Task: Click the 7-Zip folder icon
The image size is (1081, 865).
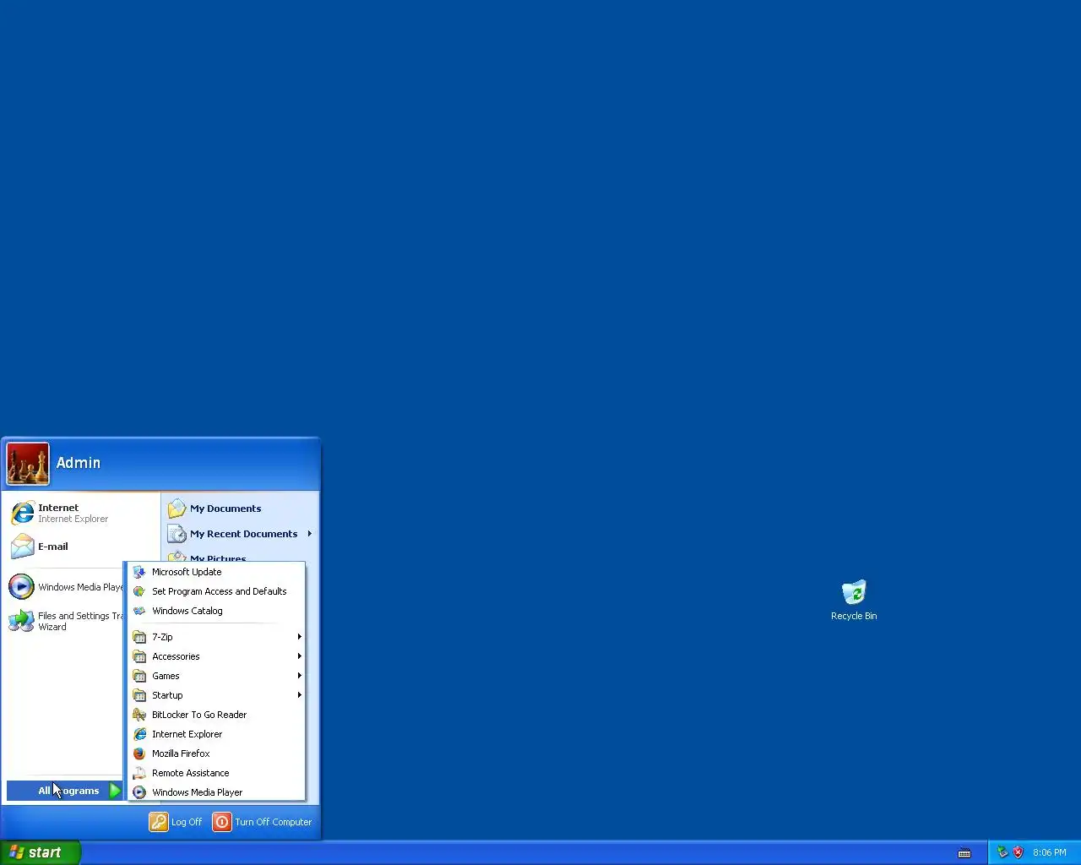Action: pos(139,637)
